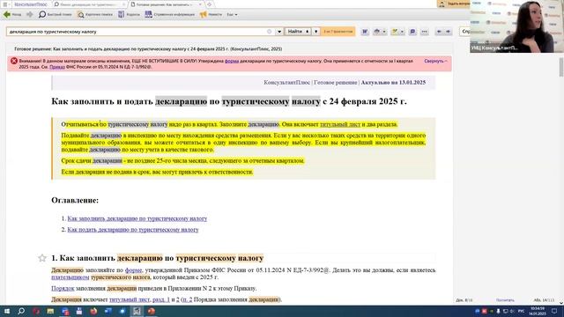The image size is (564, 317).
Task: Click the document vertical scrollbar thumb
Action: point(560,67)
